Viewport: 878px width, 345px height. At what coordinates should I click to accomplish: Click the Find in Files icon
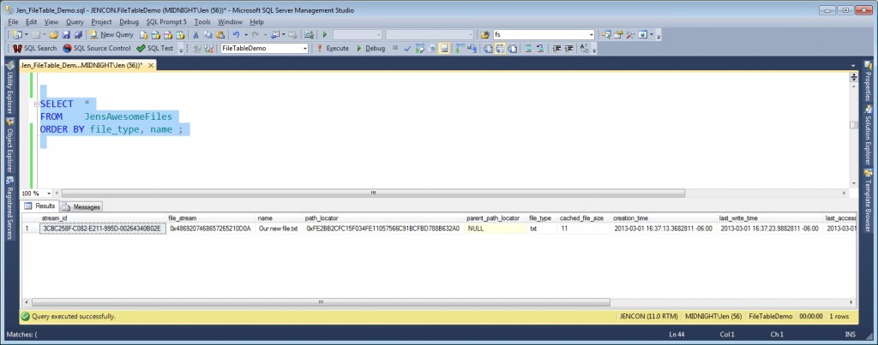(485, 34)
